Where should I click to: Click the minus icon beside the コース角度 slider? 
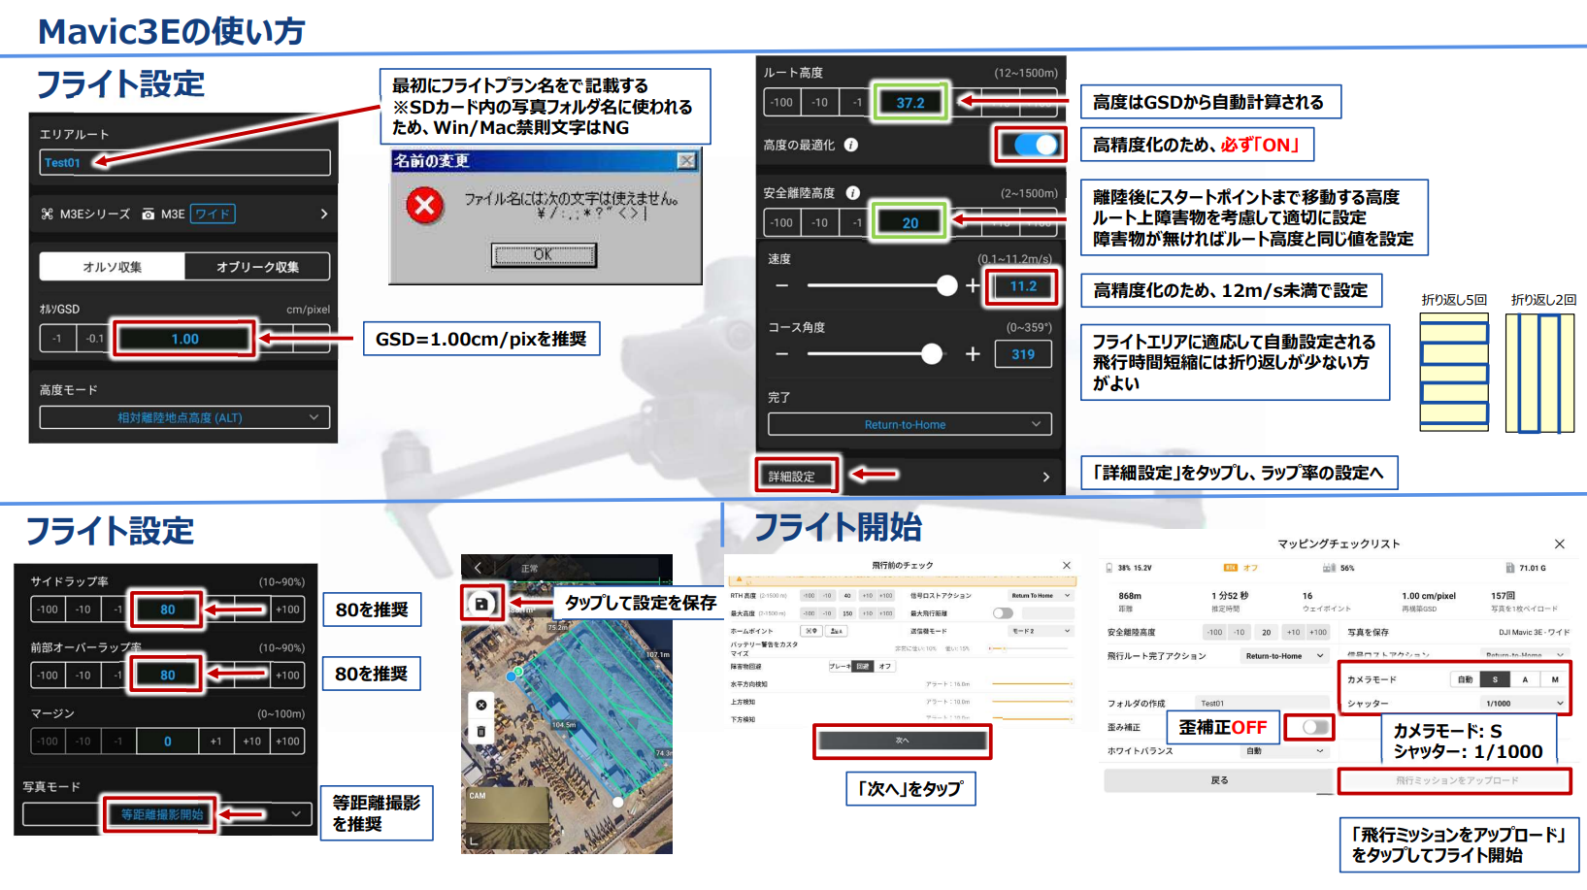(x=782, y=354)
